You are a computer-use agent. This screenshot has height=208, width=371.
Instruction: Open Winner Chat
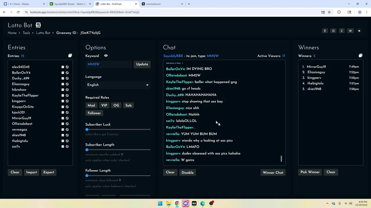[x=273, y=172]
